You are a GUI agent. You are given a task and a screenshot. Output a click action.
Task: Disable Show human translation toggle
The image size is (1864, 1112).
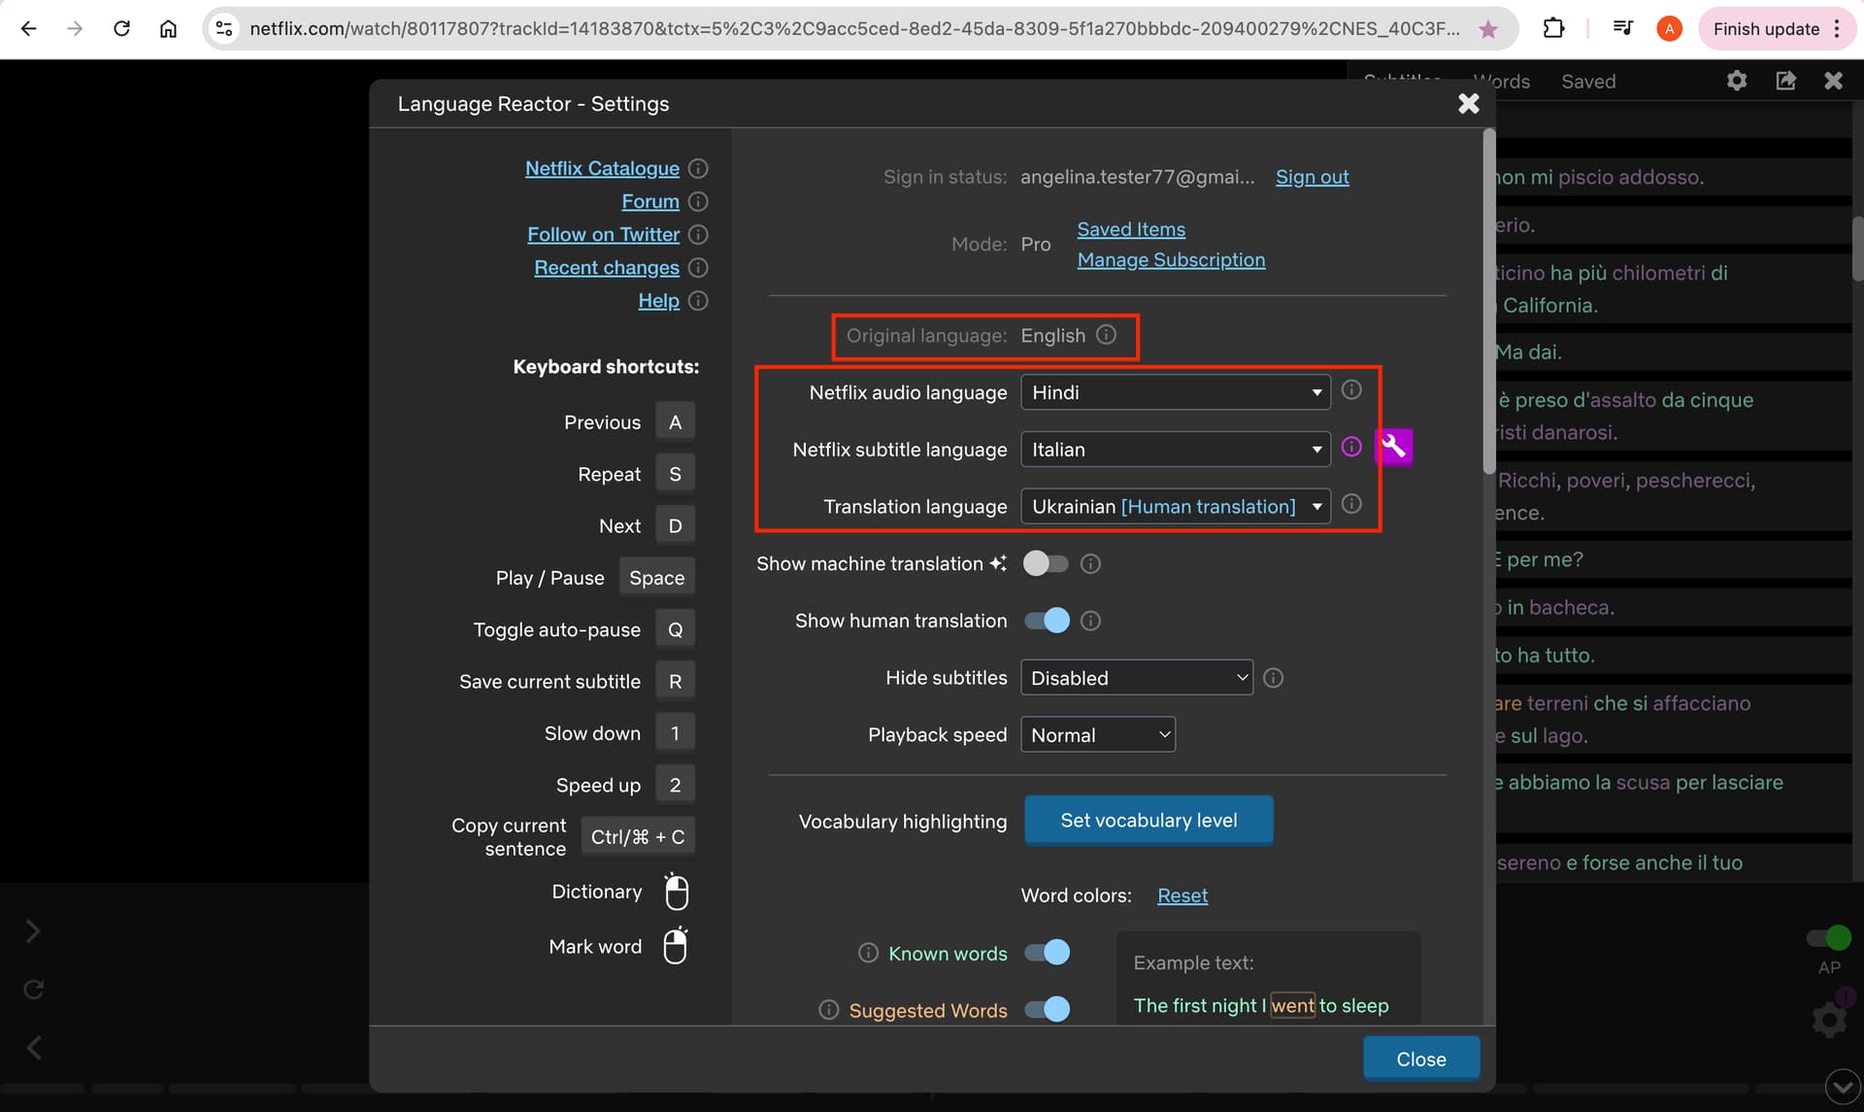pos(1048,621)
